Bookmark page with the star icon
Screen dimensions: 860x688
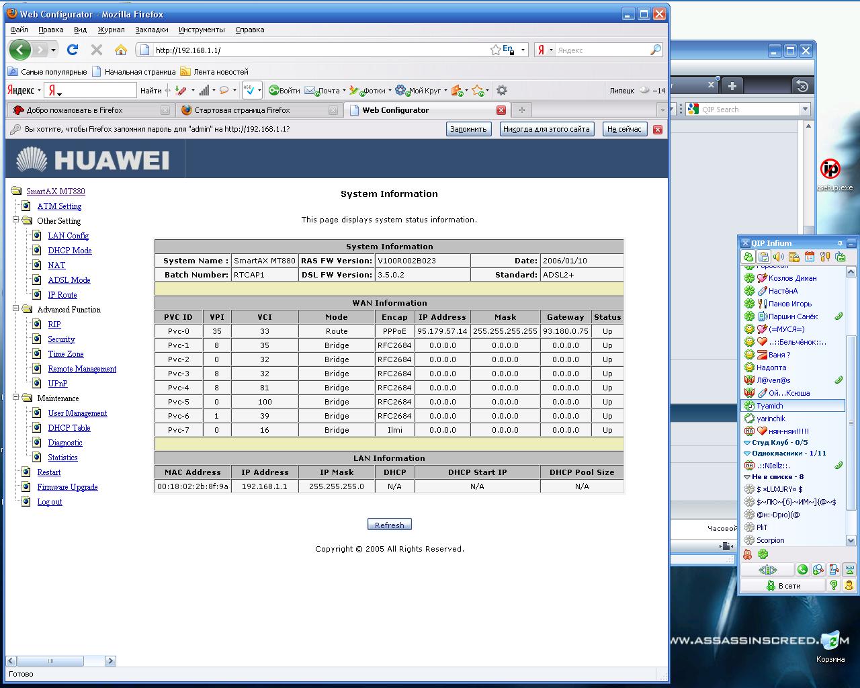[x=495, y=50]
